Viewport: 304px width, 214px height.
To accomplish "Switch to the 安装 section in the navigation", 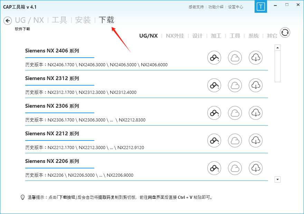I will click(83, 20).
